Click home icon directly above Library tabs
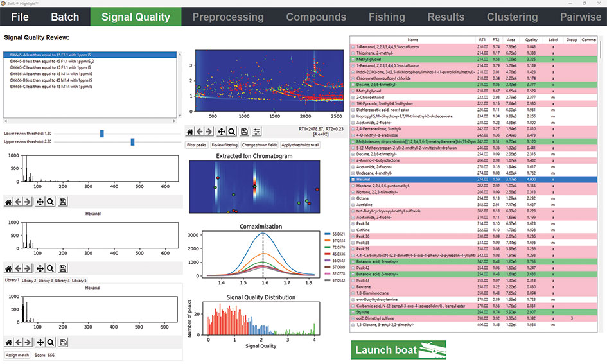 point(8,268)
